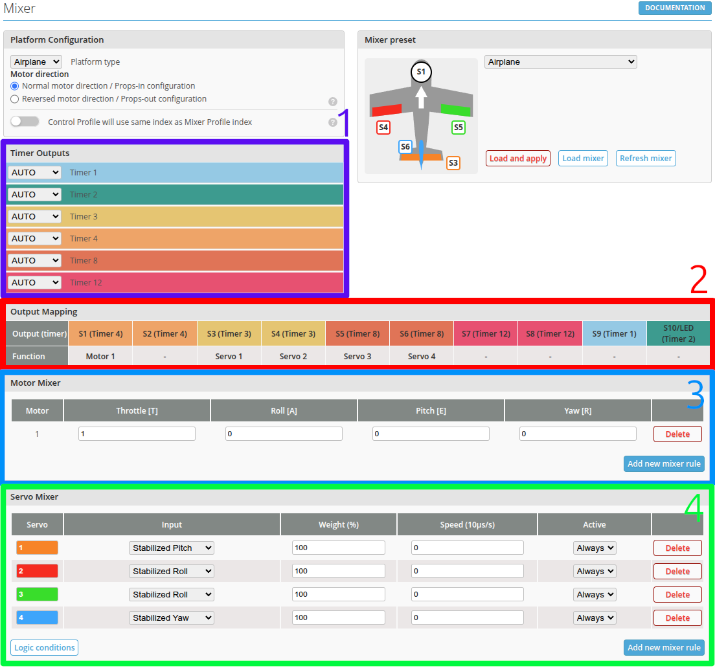Click the S6 servo label on airplane diagram
This screenshot has width=715, height=668.
[405, 147]
